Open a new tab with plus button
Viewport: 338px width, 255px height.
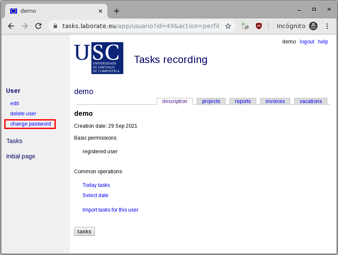pos(116,11)
